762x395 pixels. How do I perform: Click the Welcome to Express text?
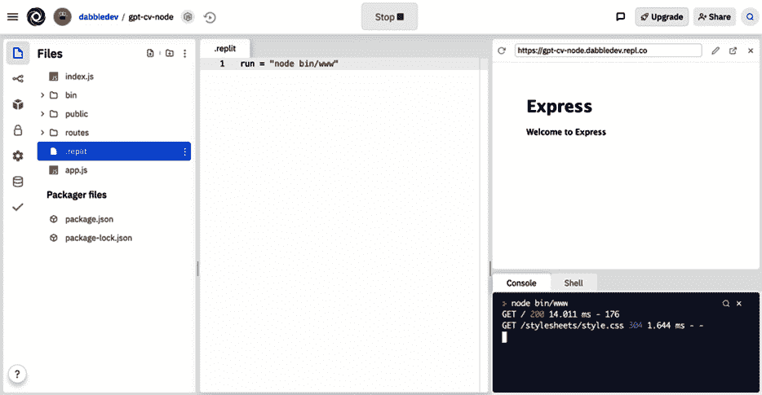tap(566, 132)
